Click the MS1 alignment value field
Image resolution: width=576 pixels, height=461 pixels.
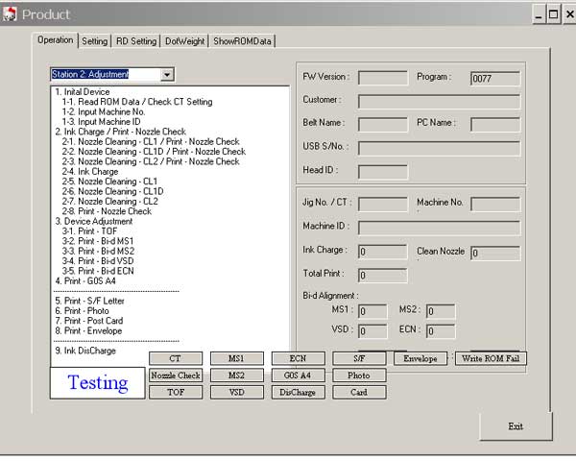[372, 311]
